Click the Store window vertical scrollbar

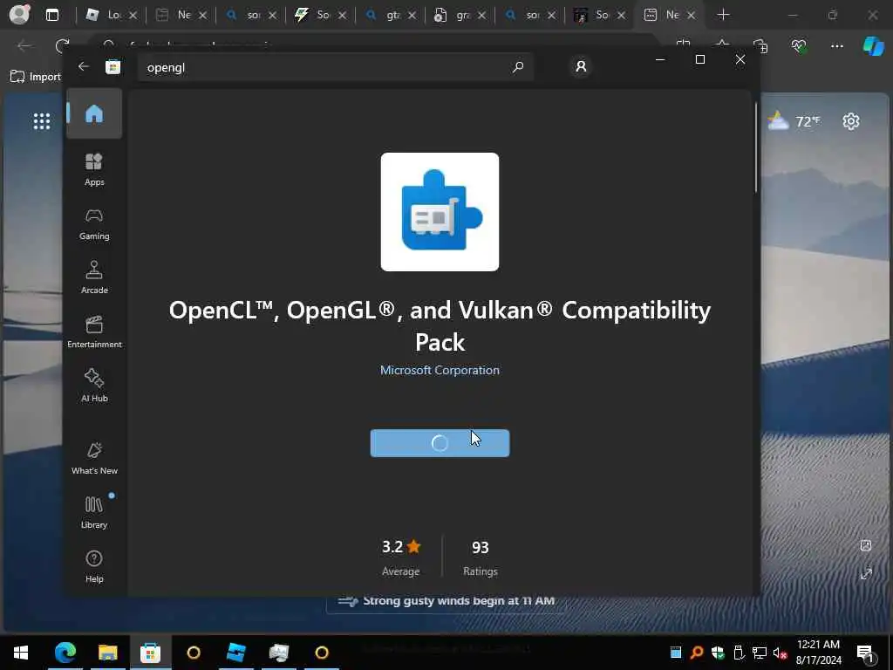[756, 148]
